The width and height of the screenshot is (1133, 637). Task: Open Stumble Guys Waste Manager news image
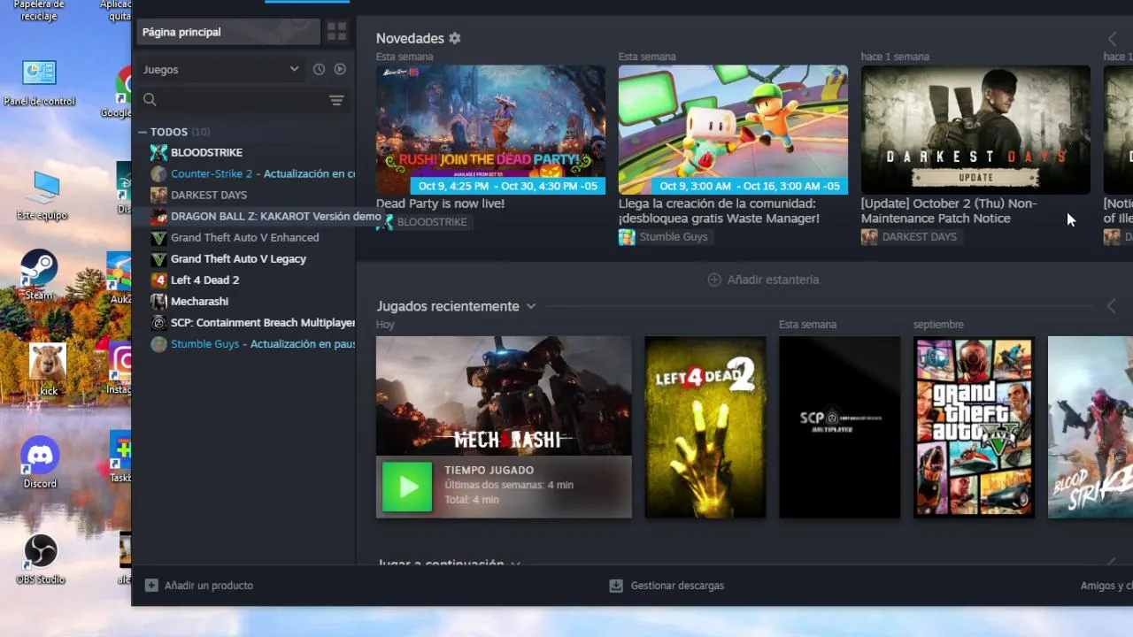733,129
